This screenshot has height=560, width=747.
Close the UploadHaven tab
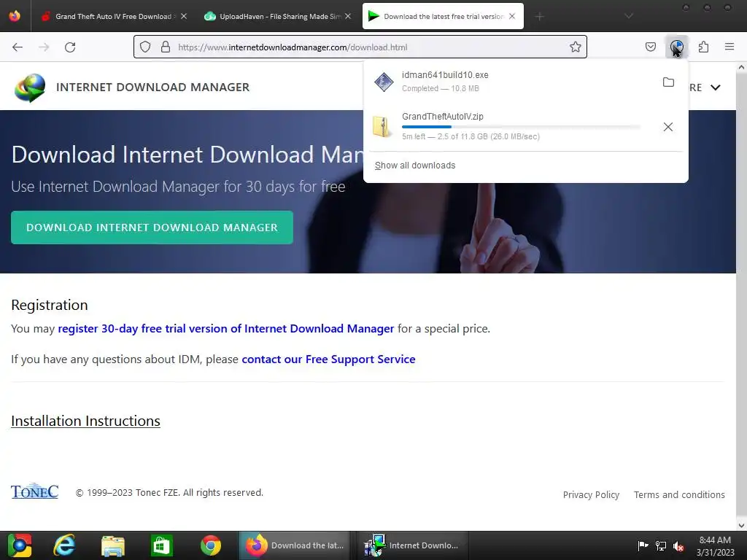tap(348, 16)
